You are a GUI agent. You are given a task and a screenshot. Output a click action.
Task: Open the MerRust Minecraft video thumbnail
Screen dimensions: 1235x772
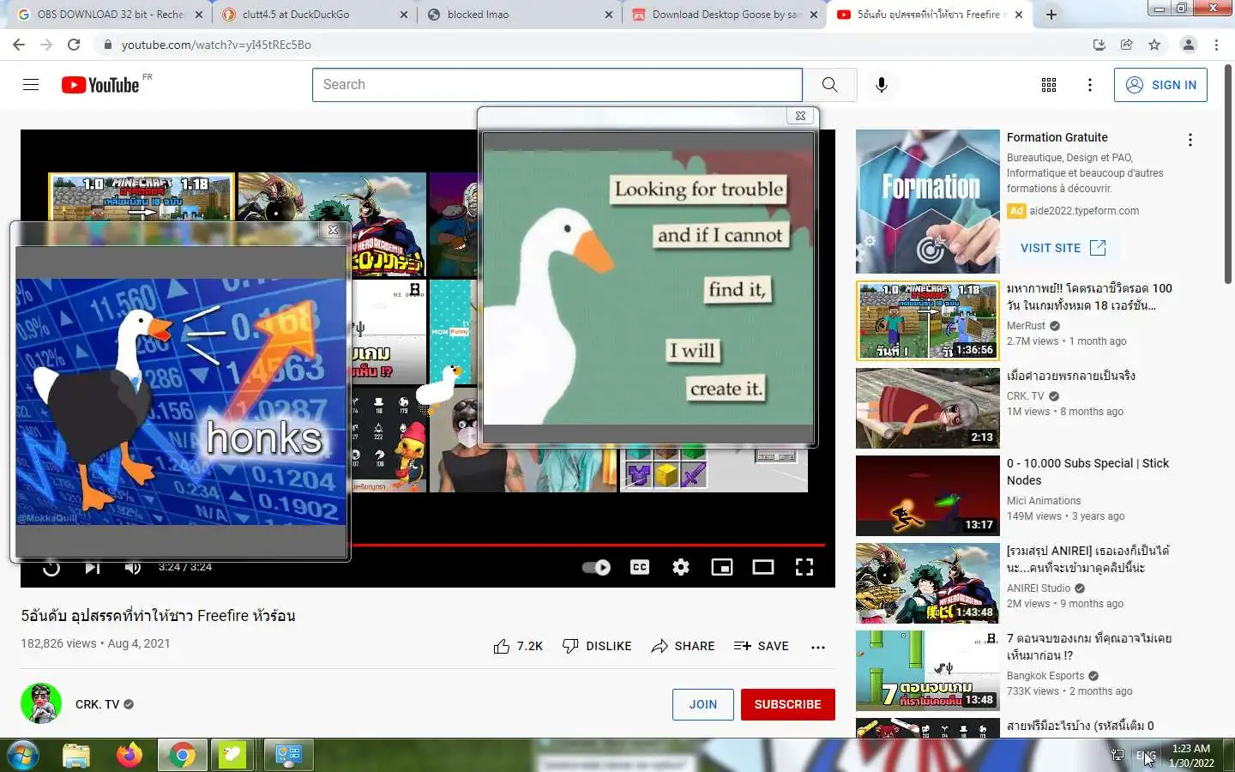(x=927, y=321)
